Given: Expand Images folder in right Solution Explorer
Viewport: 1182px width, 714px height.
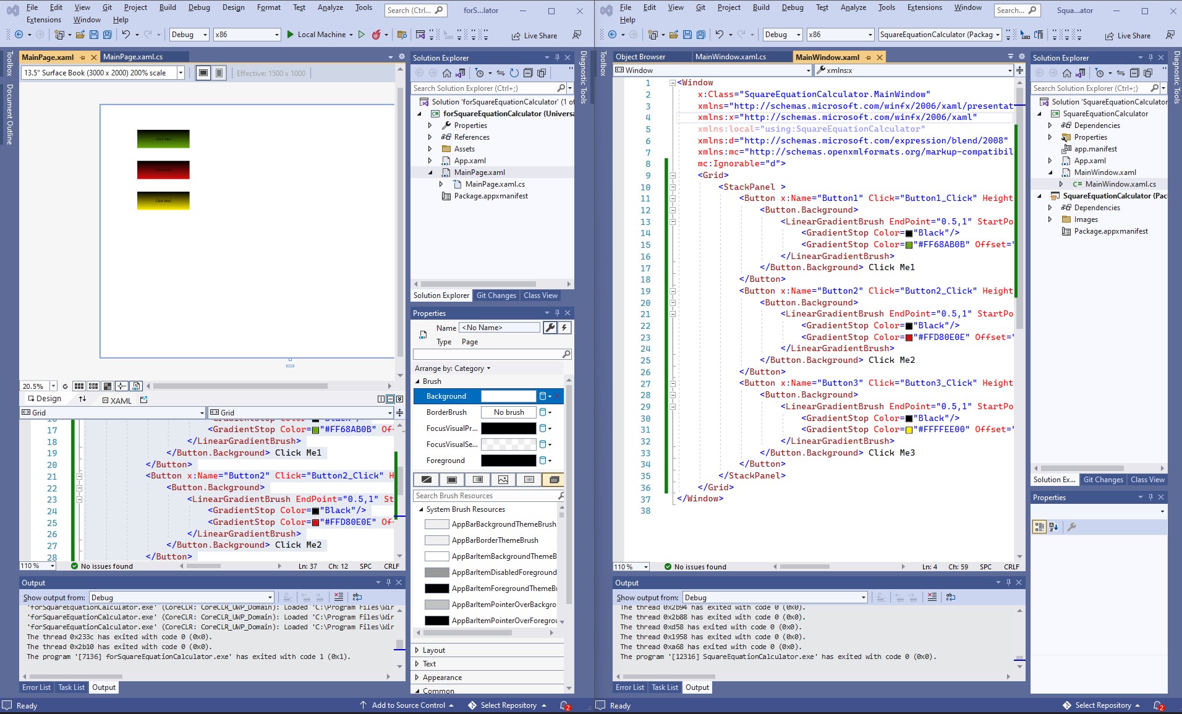Looking at the screenshot, I should point(1050,219).
